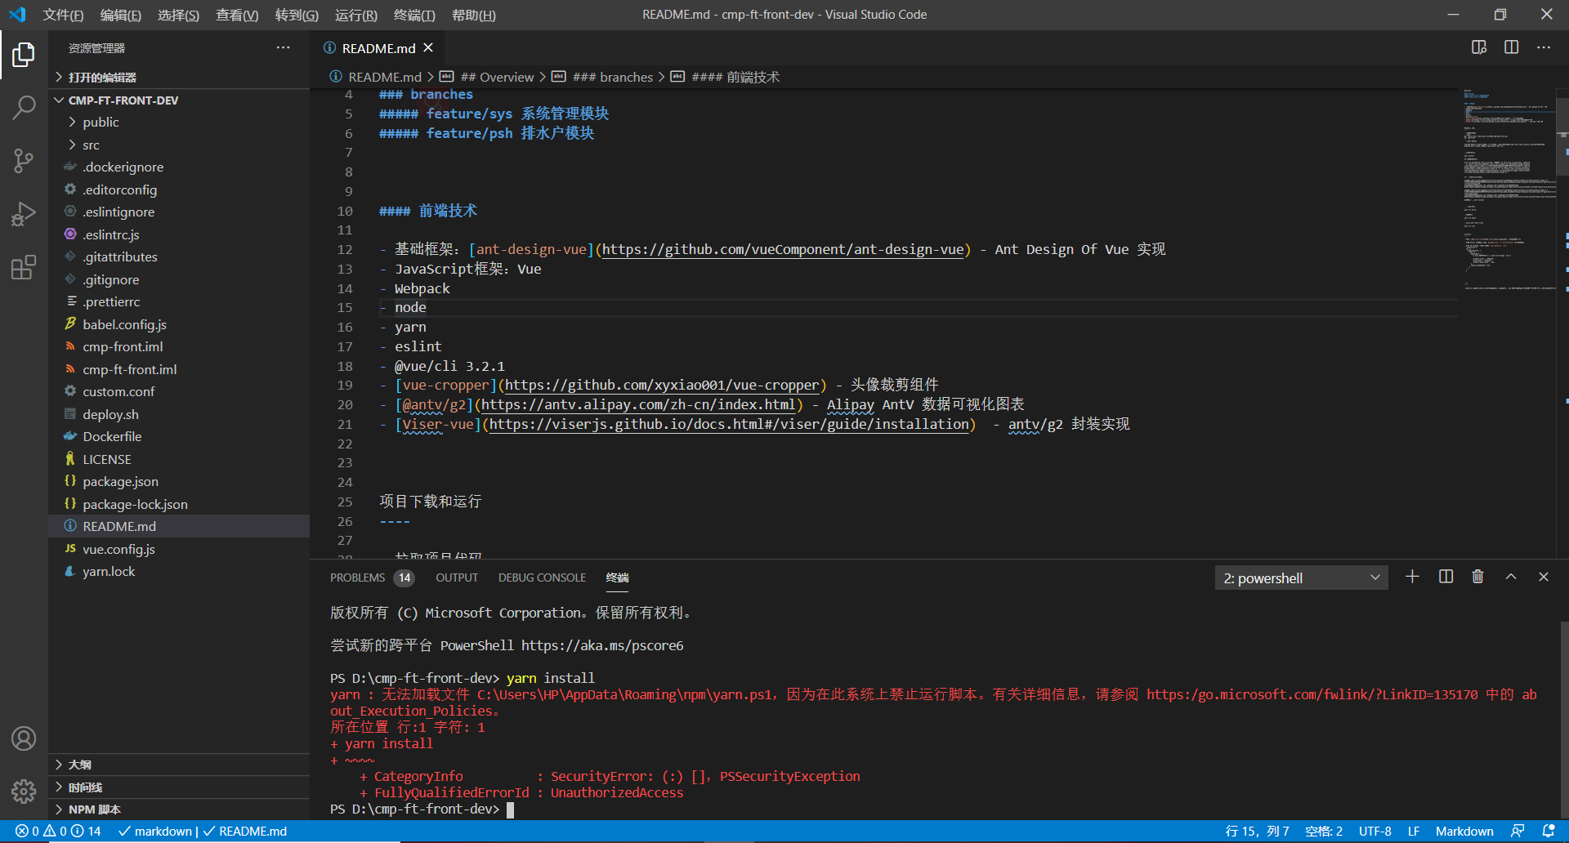Open the powershell terminal selector dropdown
The width and height of the screenshot is (1569, 843).
[x=1302, y=578]
